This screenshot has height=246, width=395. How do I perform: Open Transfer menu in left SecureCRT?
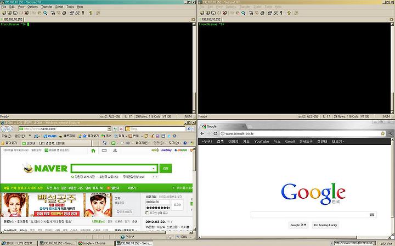47,7
